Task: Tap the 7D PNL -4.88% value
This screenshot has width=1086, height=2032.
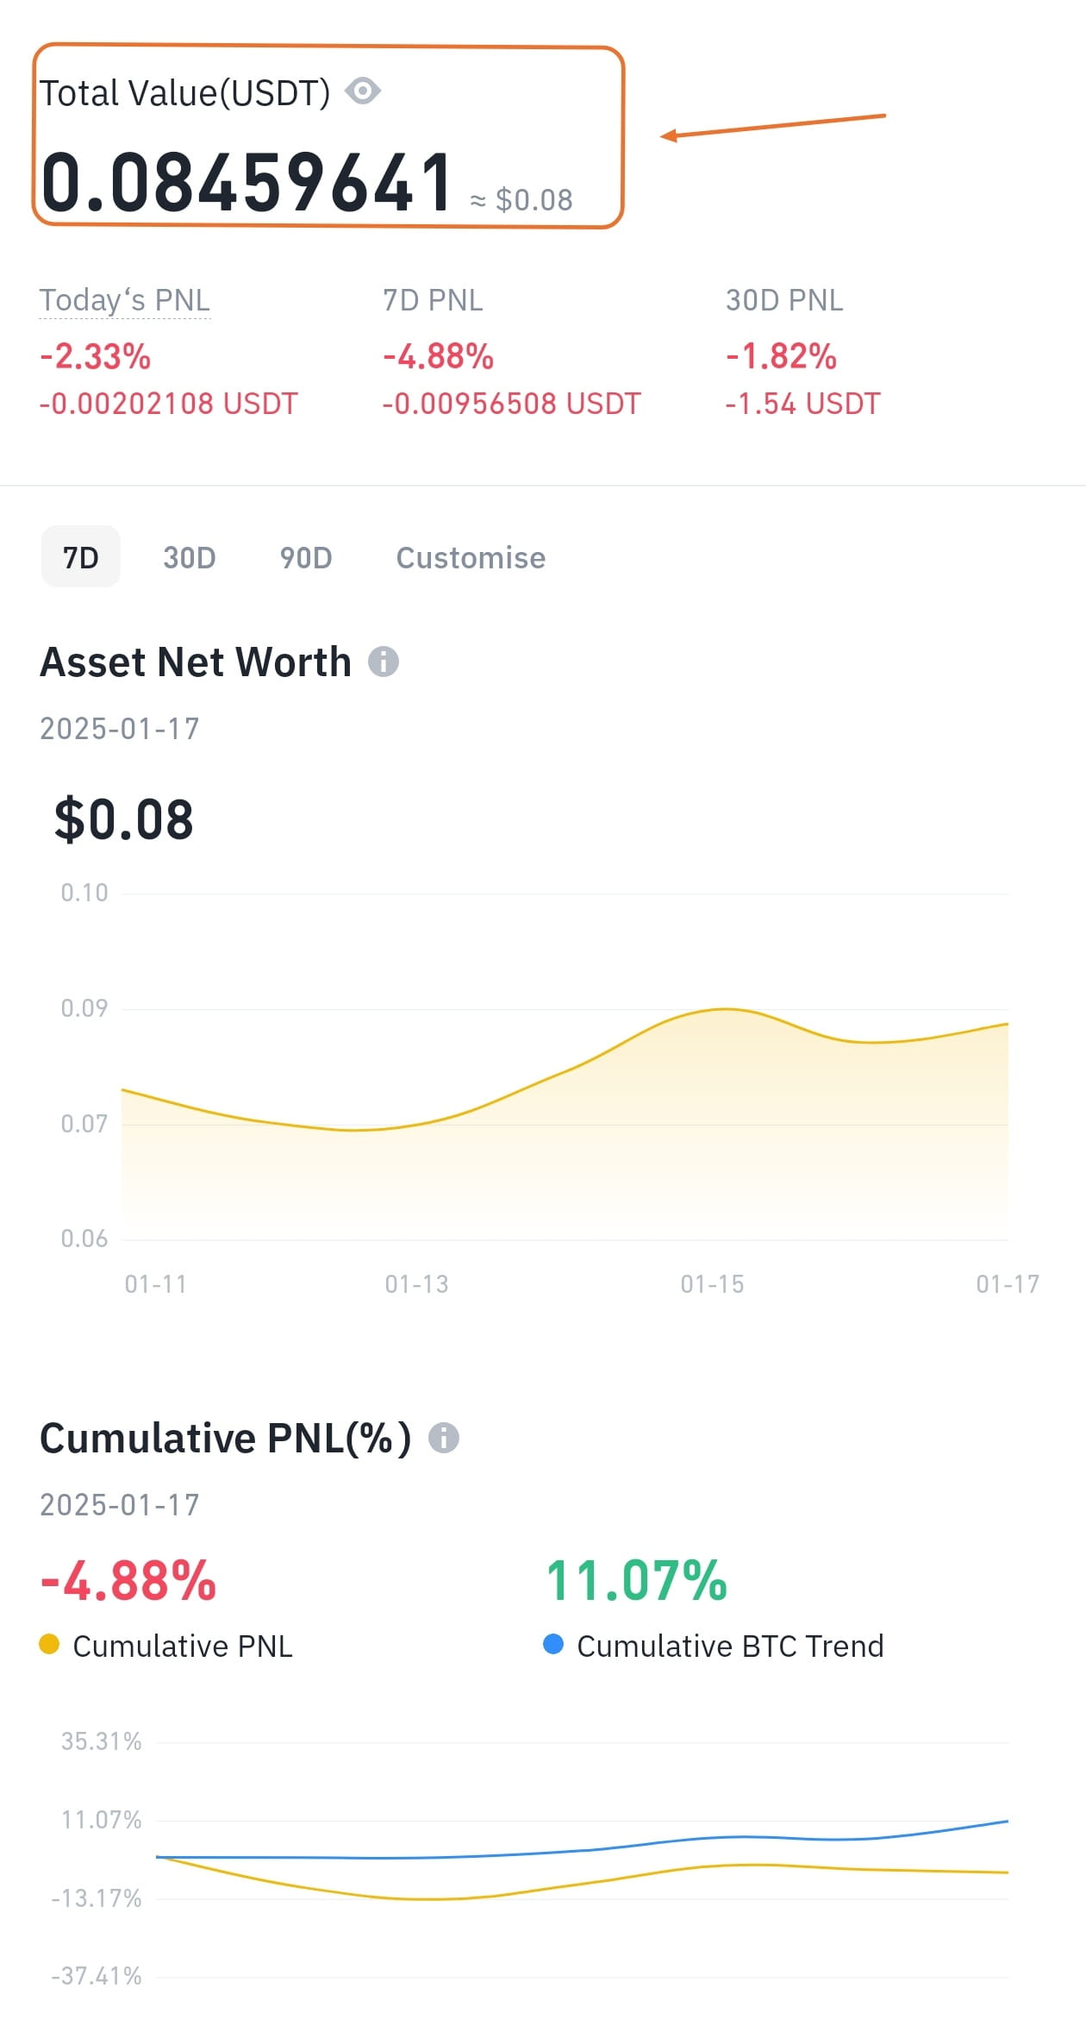Action: click(439, 356)
